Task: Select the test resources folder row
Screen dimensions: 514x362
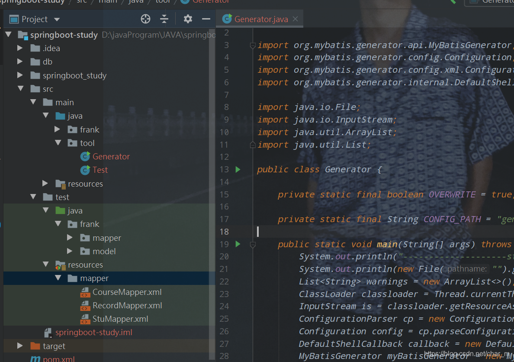Action: (x=109, y=265)
